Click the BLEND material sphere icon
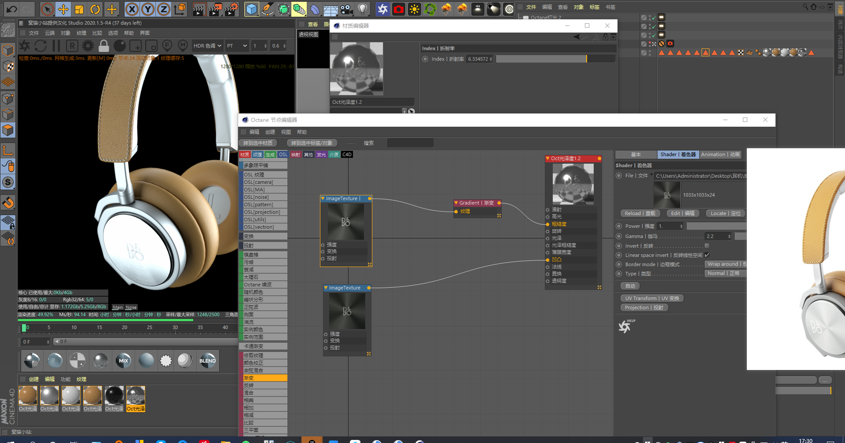Image resolution: width=845 pixels, height=443 pixels. click(207, 361)
